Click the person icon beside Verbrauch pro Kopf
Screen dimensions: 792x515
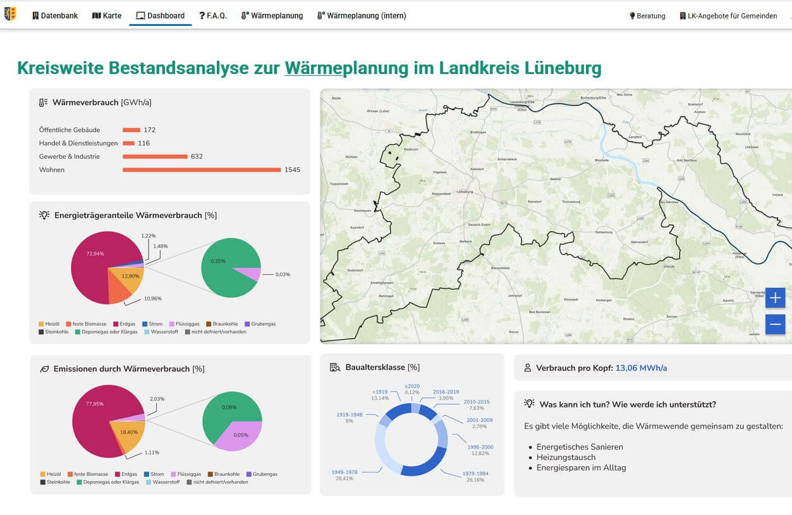pyautogui.click(x=527, y=368)
